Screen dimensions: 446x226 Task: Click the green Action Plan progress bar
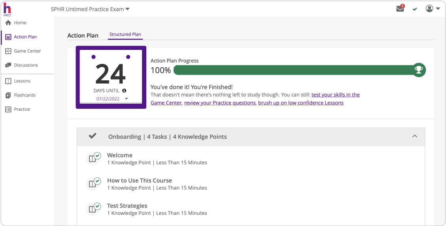[x=293, y=70]
